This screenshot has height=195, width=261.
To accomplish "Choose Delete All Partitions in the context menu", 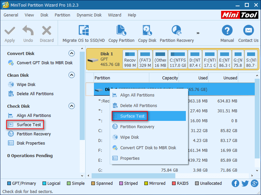I will tap(149, 105).
